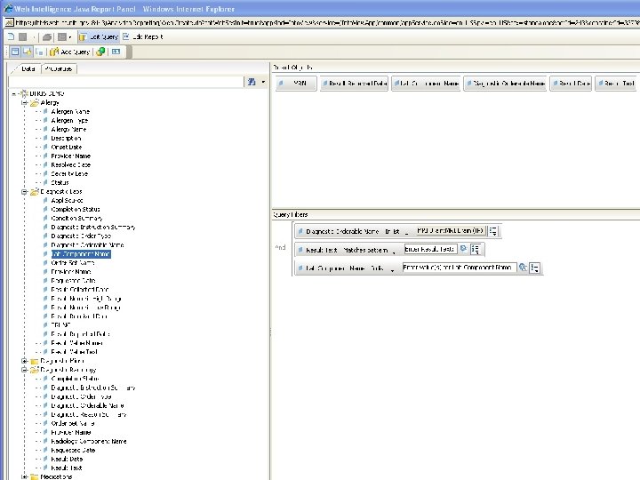Click the binoculars search icon
Screen dimensions: 640x480
(x=252, y=82)
